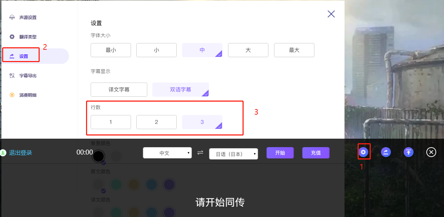This screenshot has width=444, height=217.
Task: Click the 充值 recharge button
Action: click(316, 153)
